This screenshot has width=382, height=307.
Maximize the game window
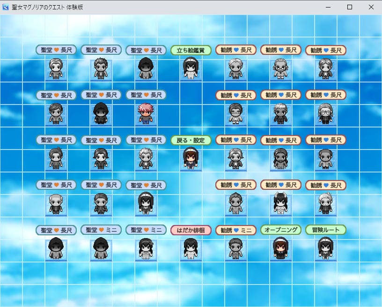click(x=349, y=7)
